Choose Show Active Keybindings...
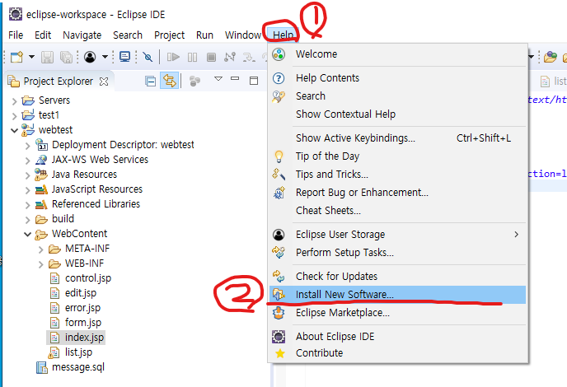The image size is (567, 387). click(397, 138)
